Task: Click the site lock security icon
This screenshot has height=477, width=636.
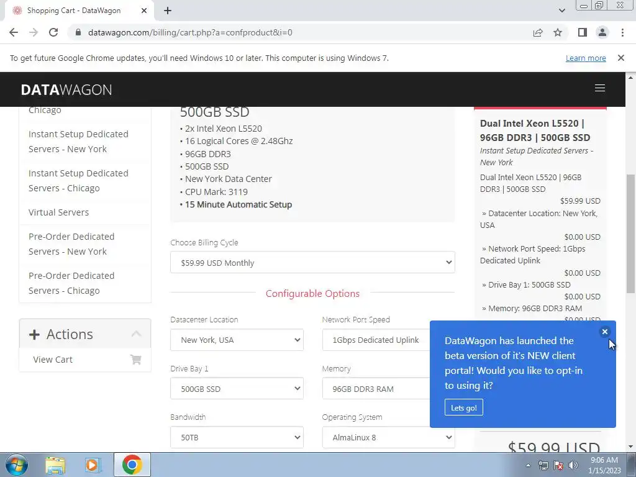Action: (78, 32)
